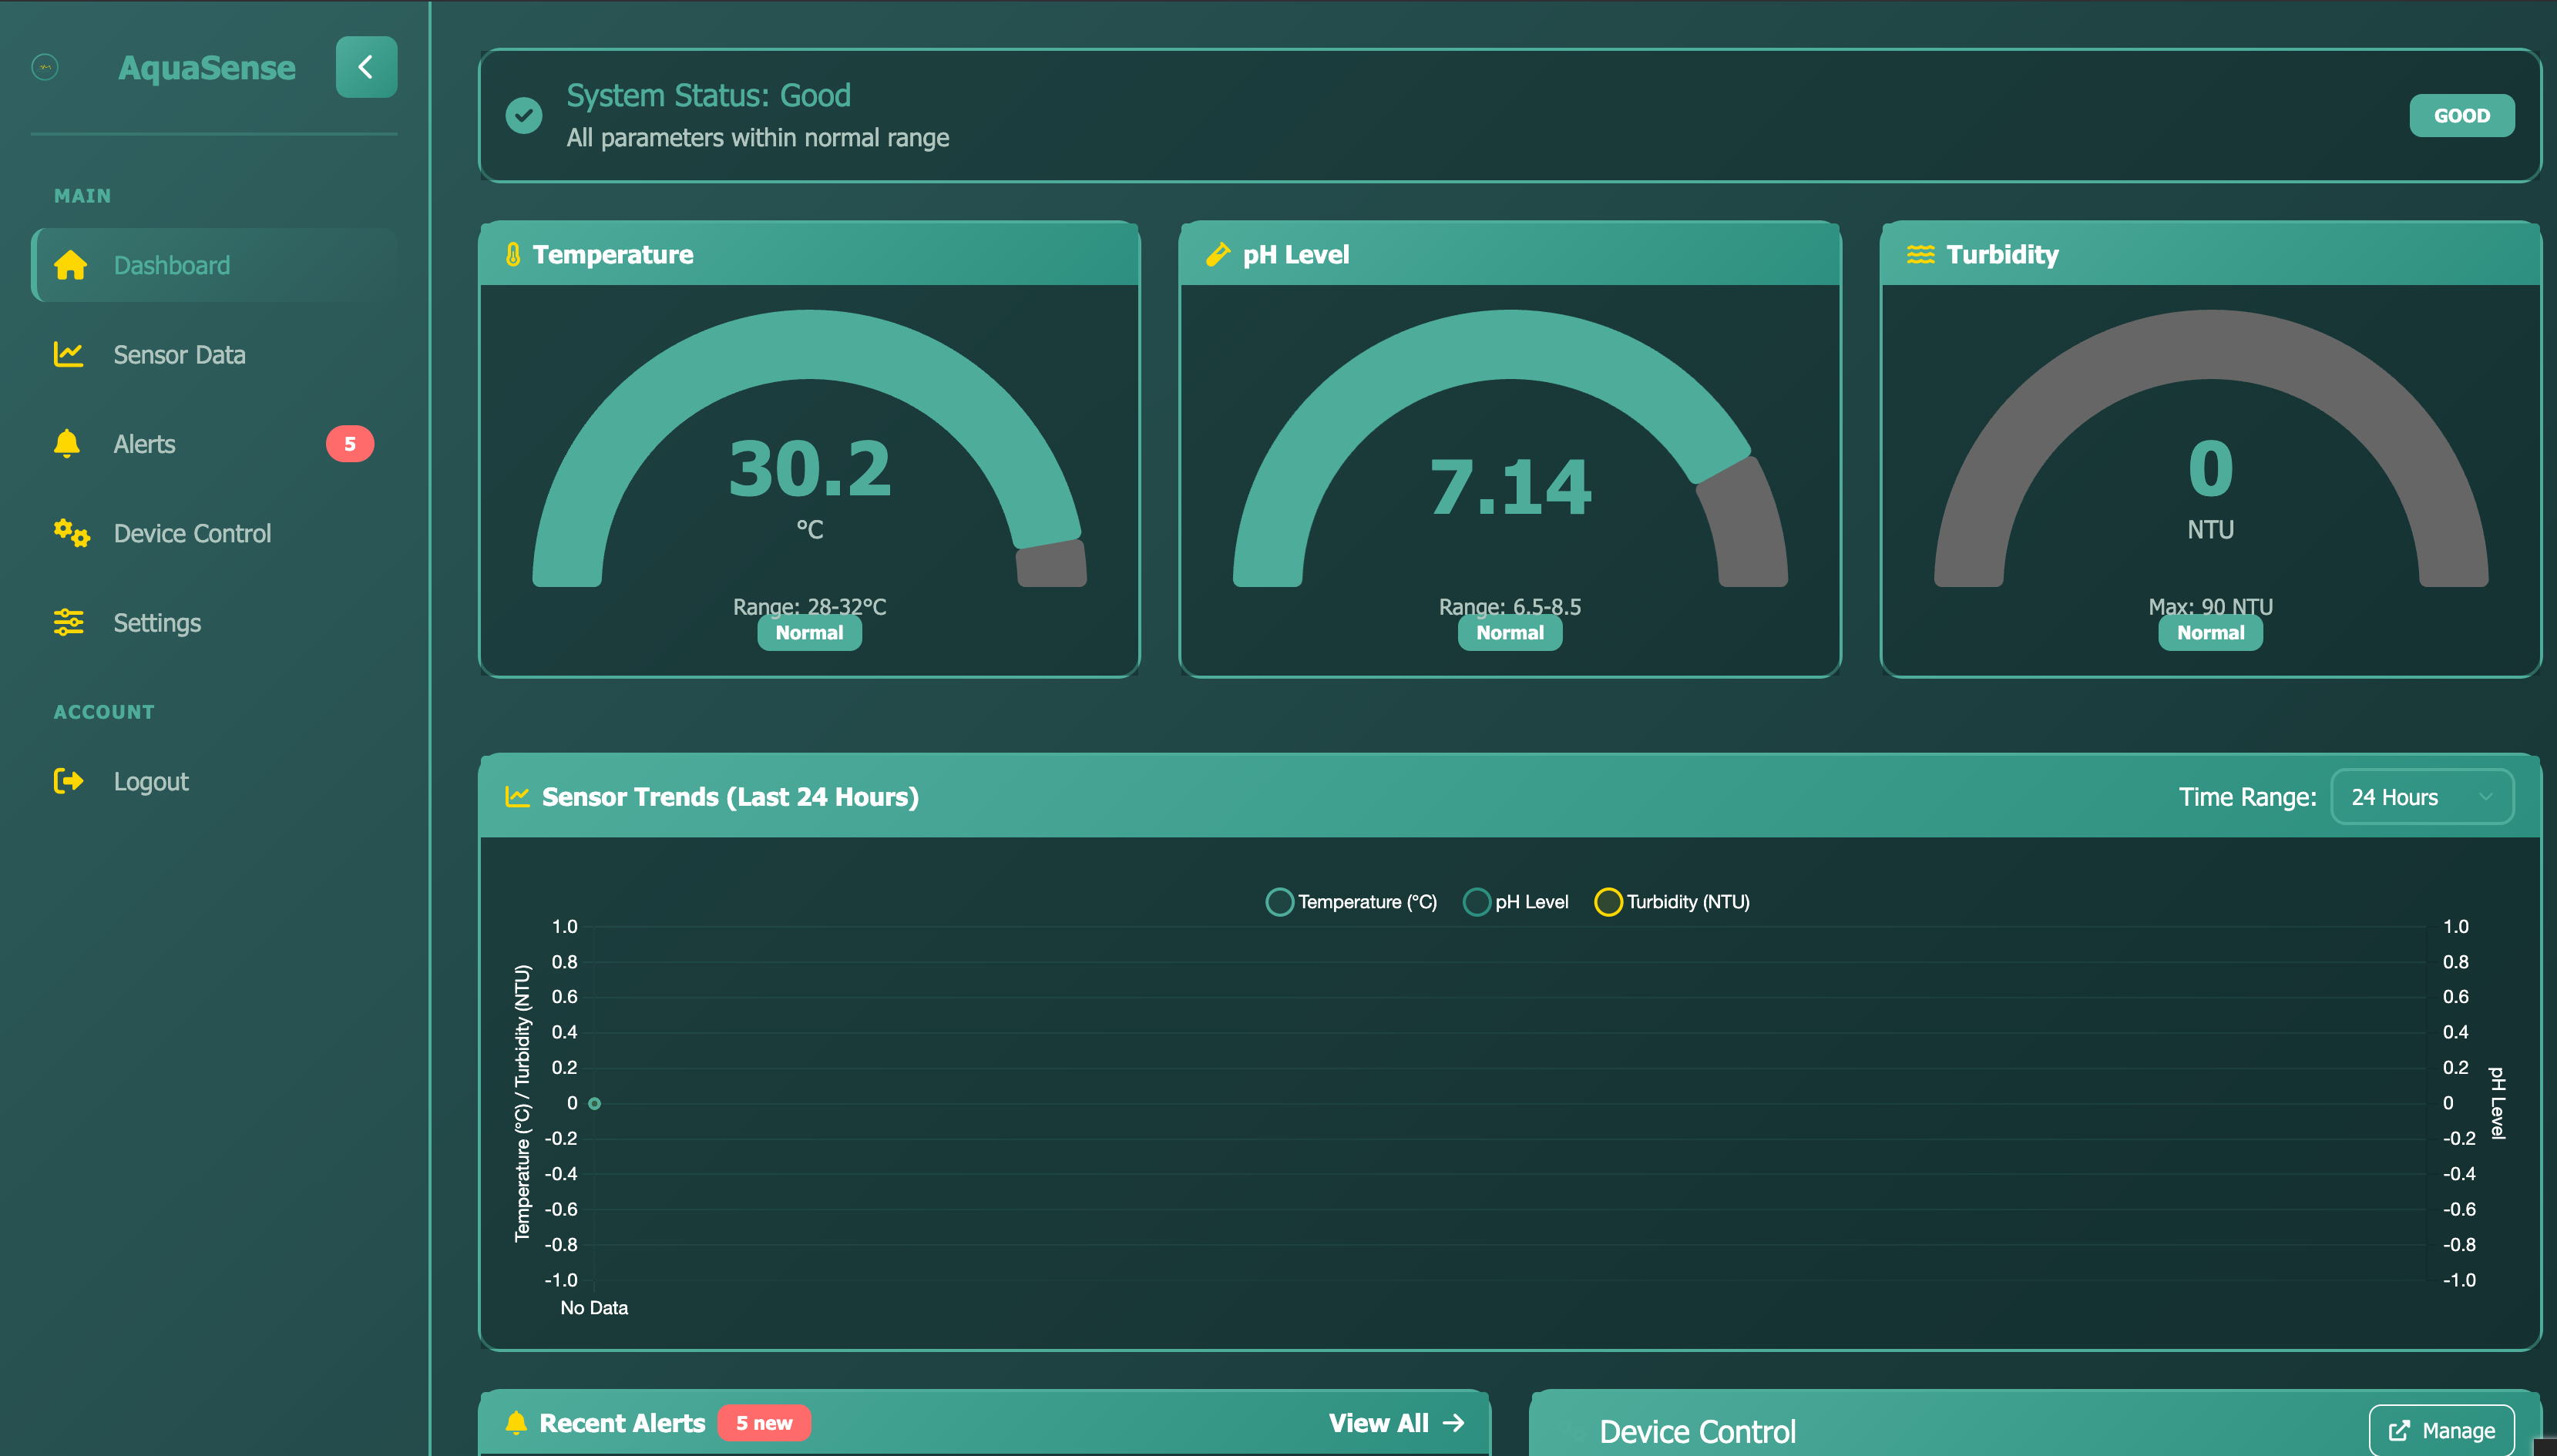Image resolution: width=2557 pixels, height=1456 pixels.
Task: Click the temperature gauge arc
Action: 809,345
